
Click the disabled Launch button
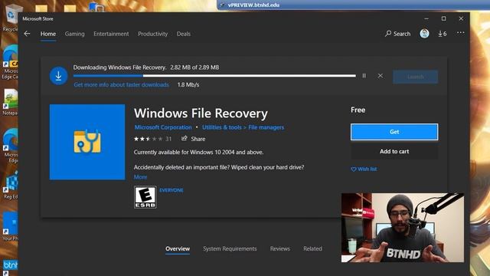click(x=415, y=77)
